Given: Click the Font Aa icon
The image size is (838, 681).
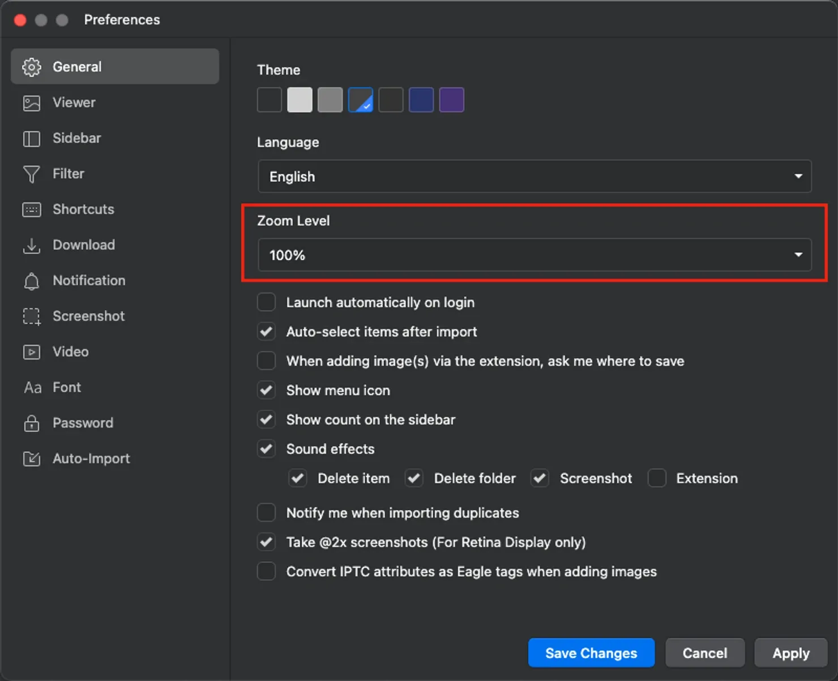Looking at the screenshot, I should (33, 388).
